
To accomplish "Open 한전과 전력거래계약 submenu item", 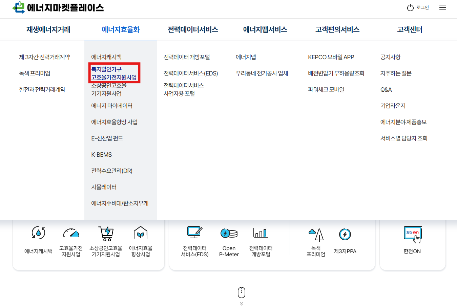I will tap(42, 90).
